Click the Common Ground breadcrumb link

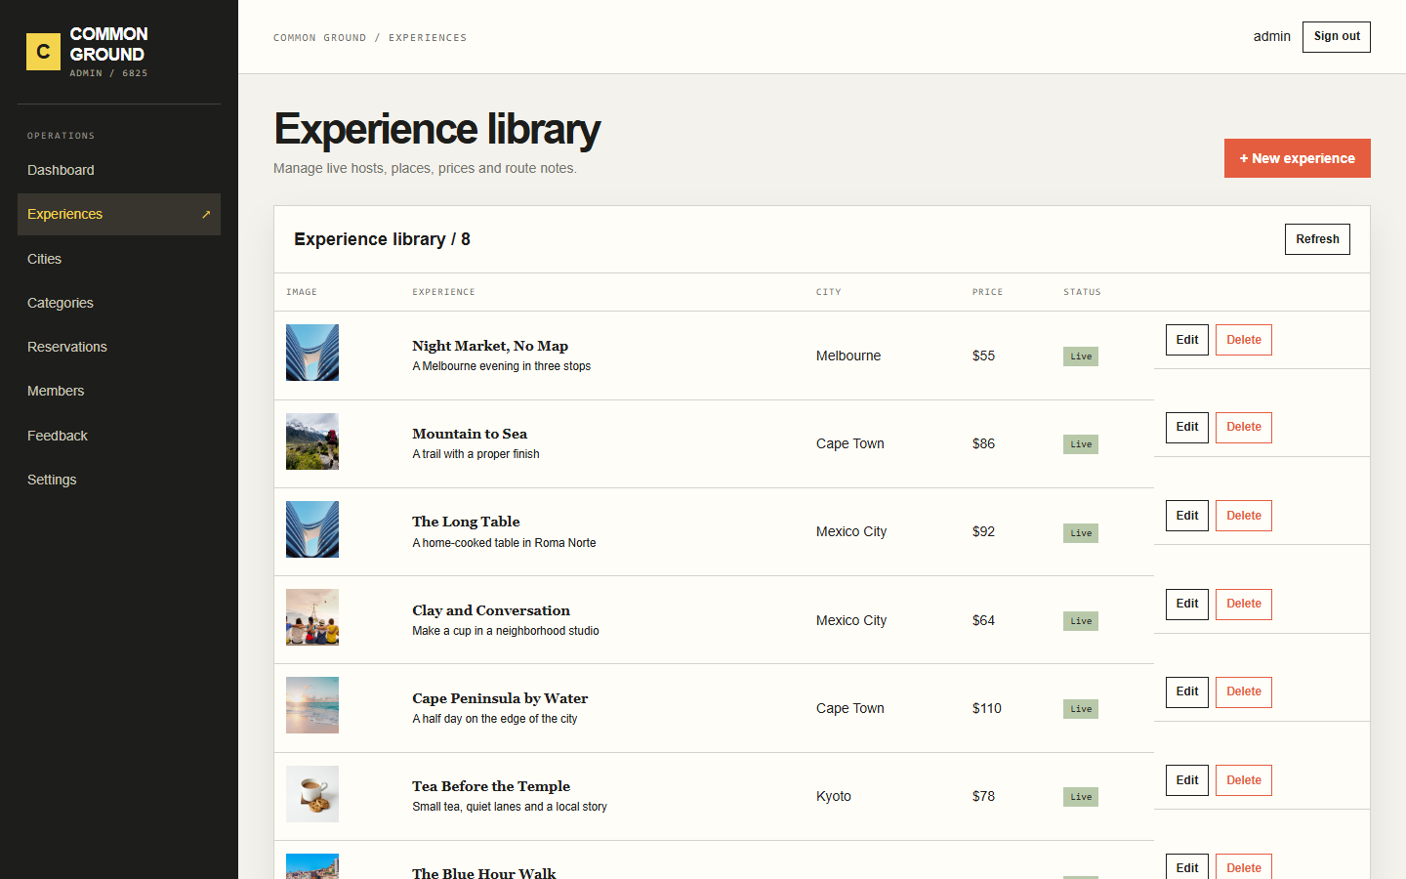320,38
